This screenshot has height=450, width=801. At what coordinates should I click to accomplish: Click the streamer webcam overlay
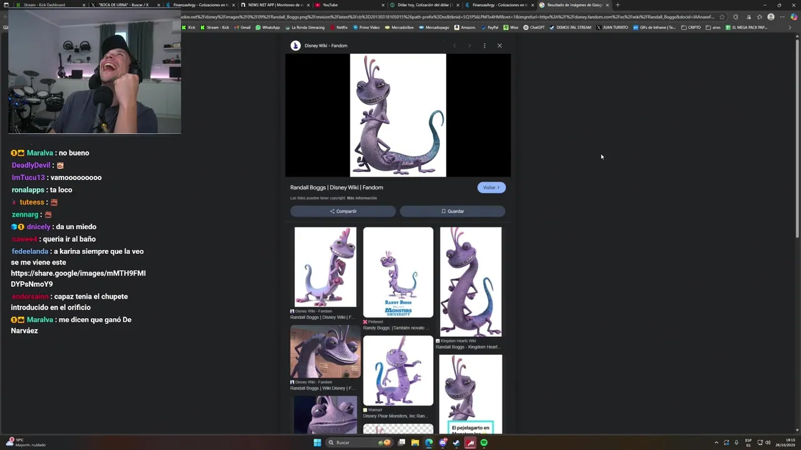pyautogui.click(x=94, y=71)
